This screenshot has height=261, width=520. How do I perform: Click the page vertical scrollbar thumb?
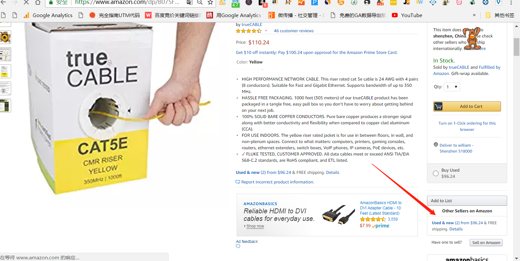[516, 47]
